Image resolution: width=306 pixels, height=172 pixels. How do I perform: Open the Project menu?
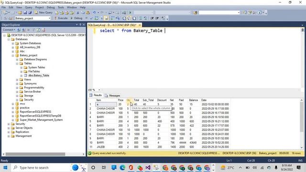click(x=39, y=7)
